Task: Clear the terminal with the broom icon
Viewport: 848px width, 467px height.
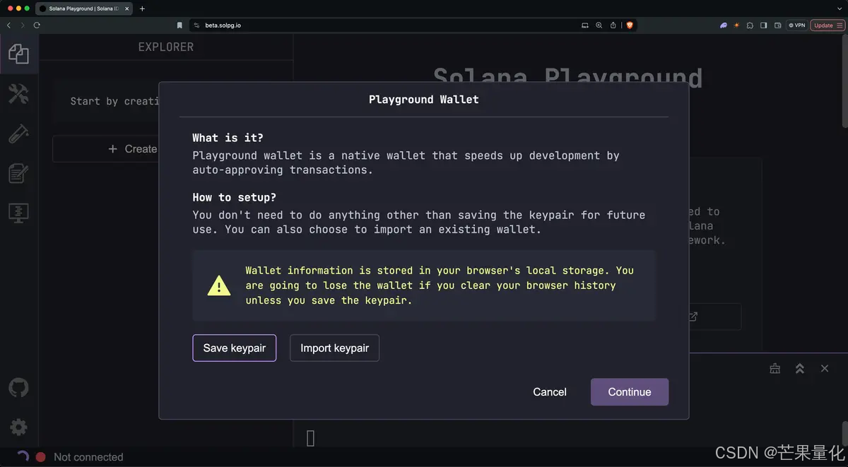Action: 775,369
